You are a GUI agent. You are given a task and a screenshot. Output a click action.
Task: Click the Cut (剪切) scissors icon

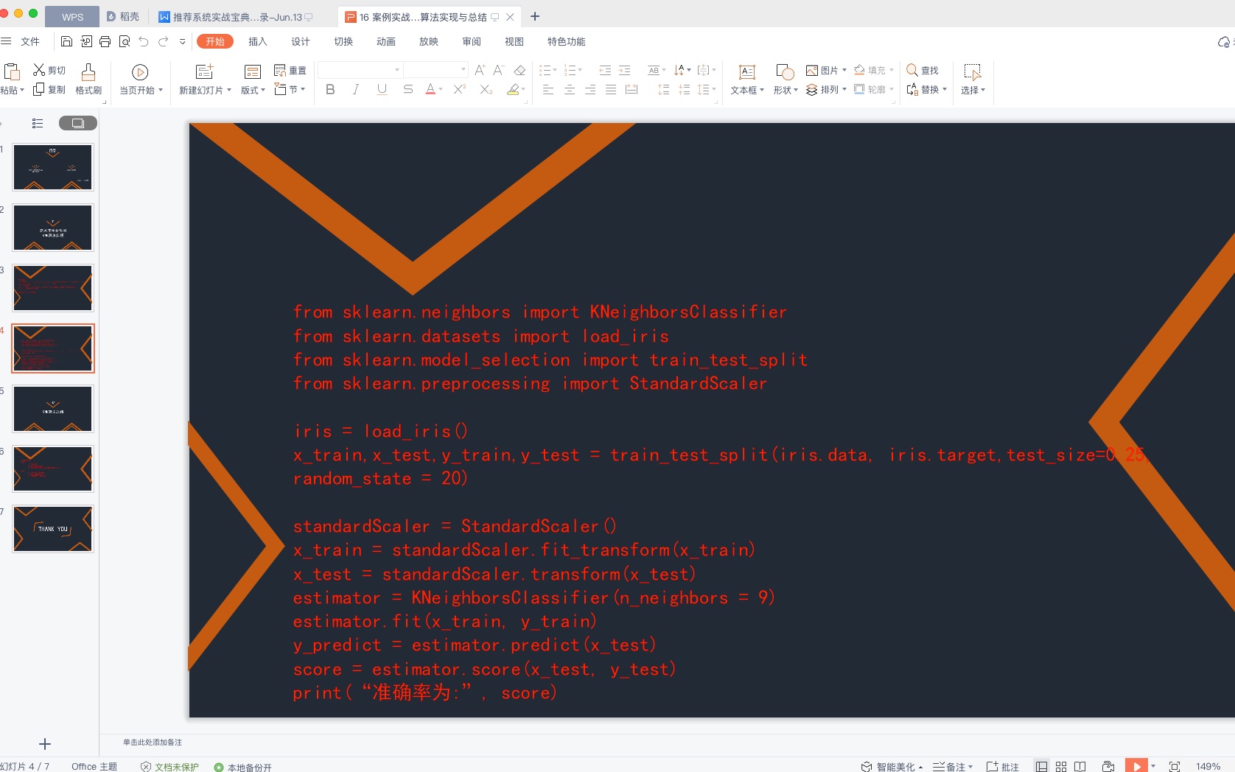click(x=39, y=70)
